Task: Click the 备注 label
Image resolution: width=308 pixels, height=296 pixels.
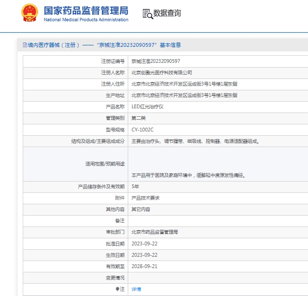Action: (x=120, y=221)
